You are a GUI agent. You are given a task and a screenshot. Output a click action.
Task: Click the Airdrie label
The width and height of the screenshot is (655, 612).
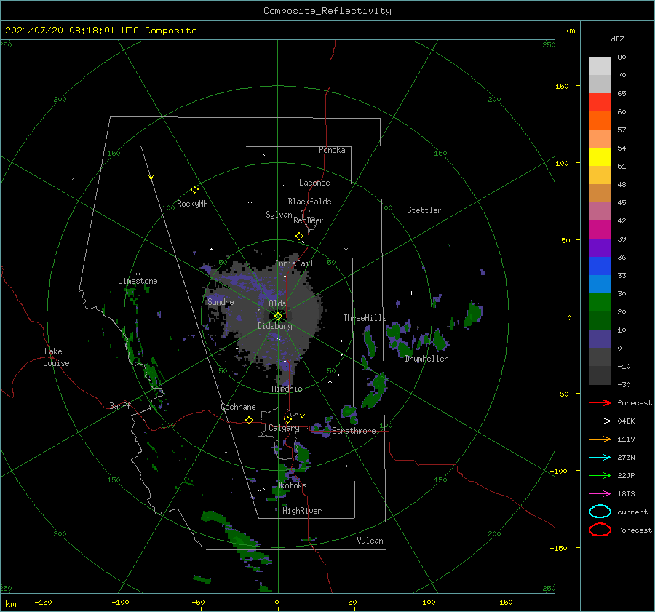pyautogui.click(x=287, y=389)
